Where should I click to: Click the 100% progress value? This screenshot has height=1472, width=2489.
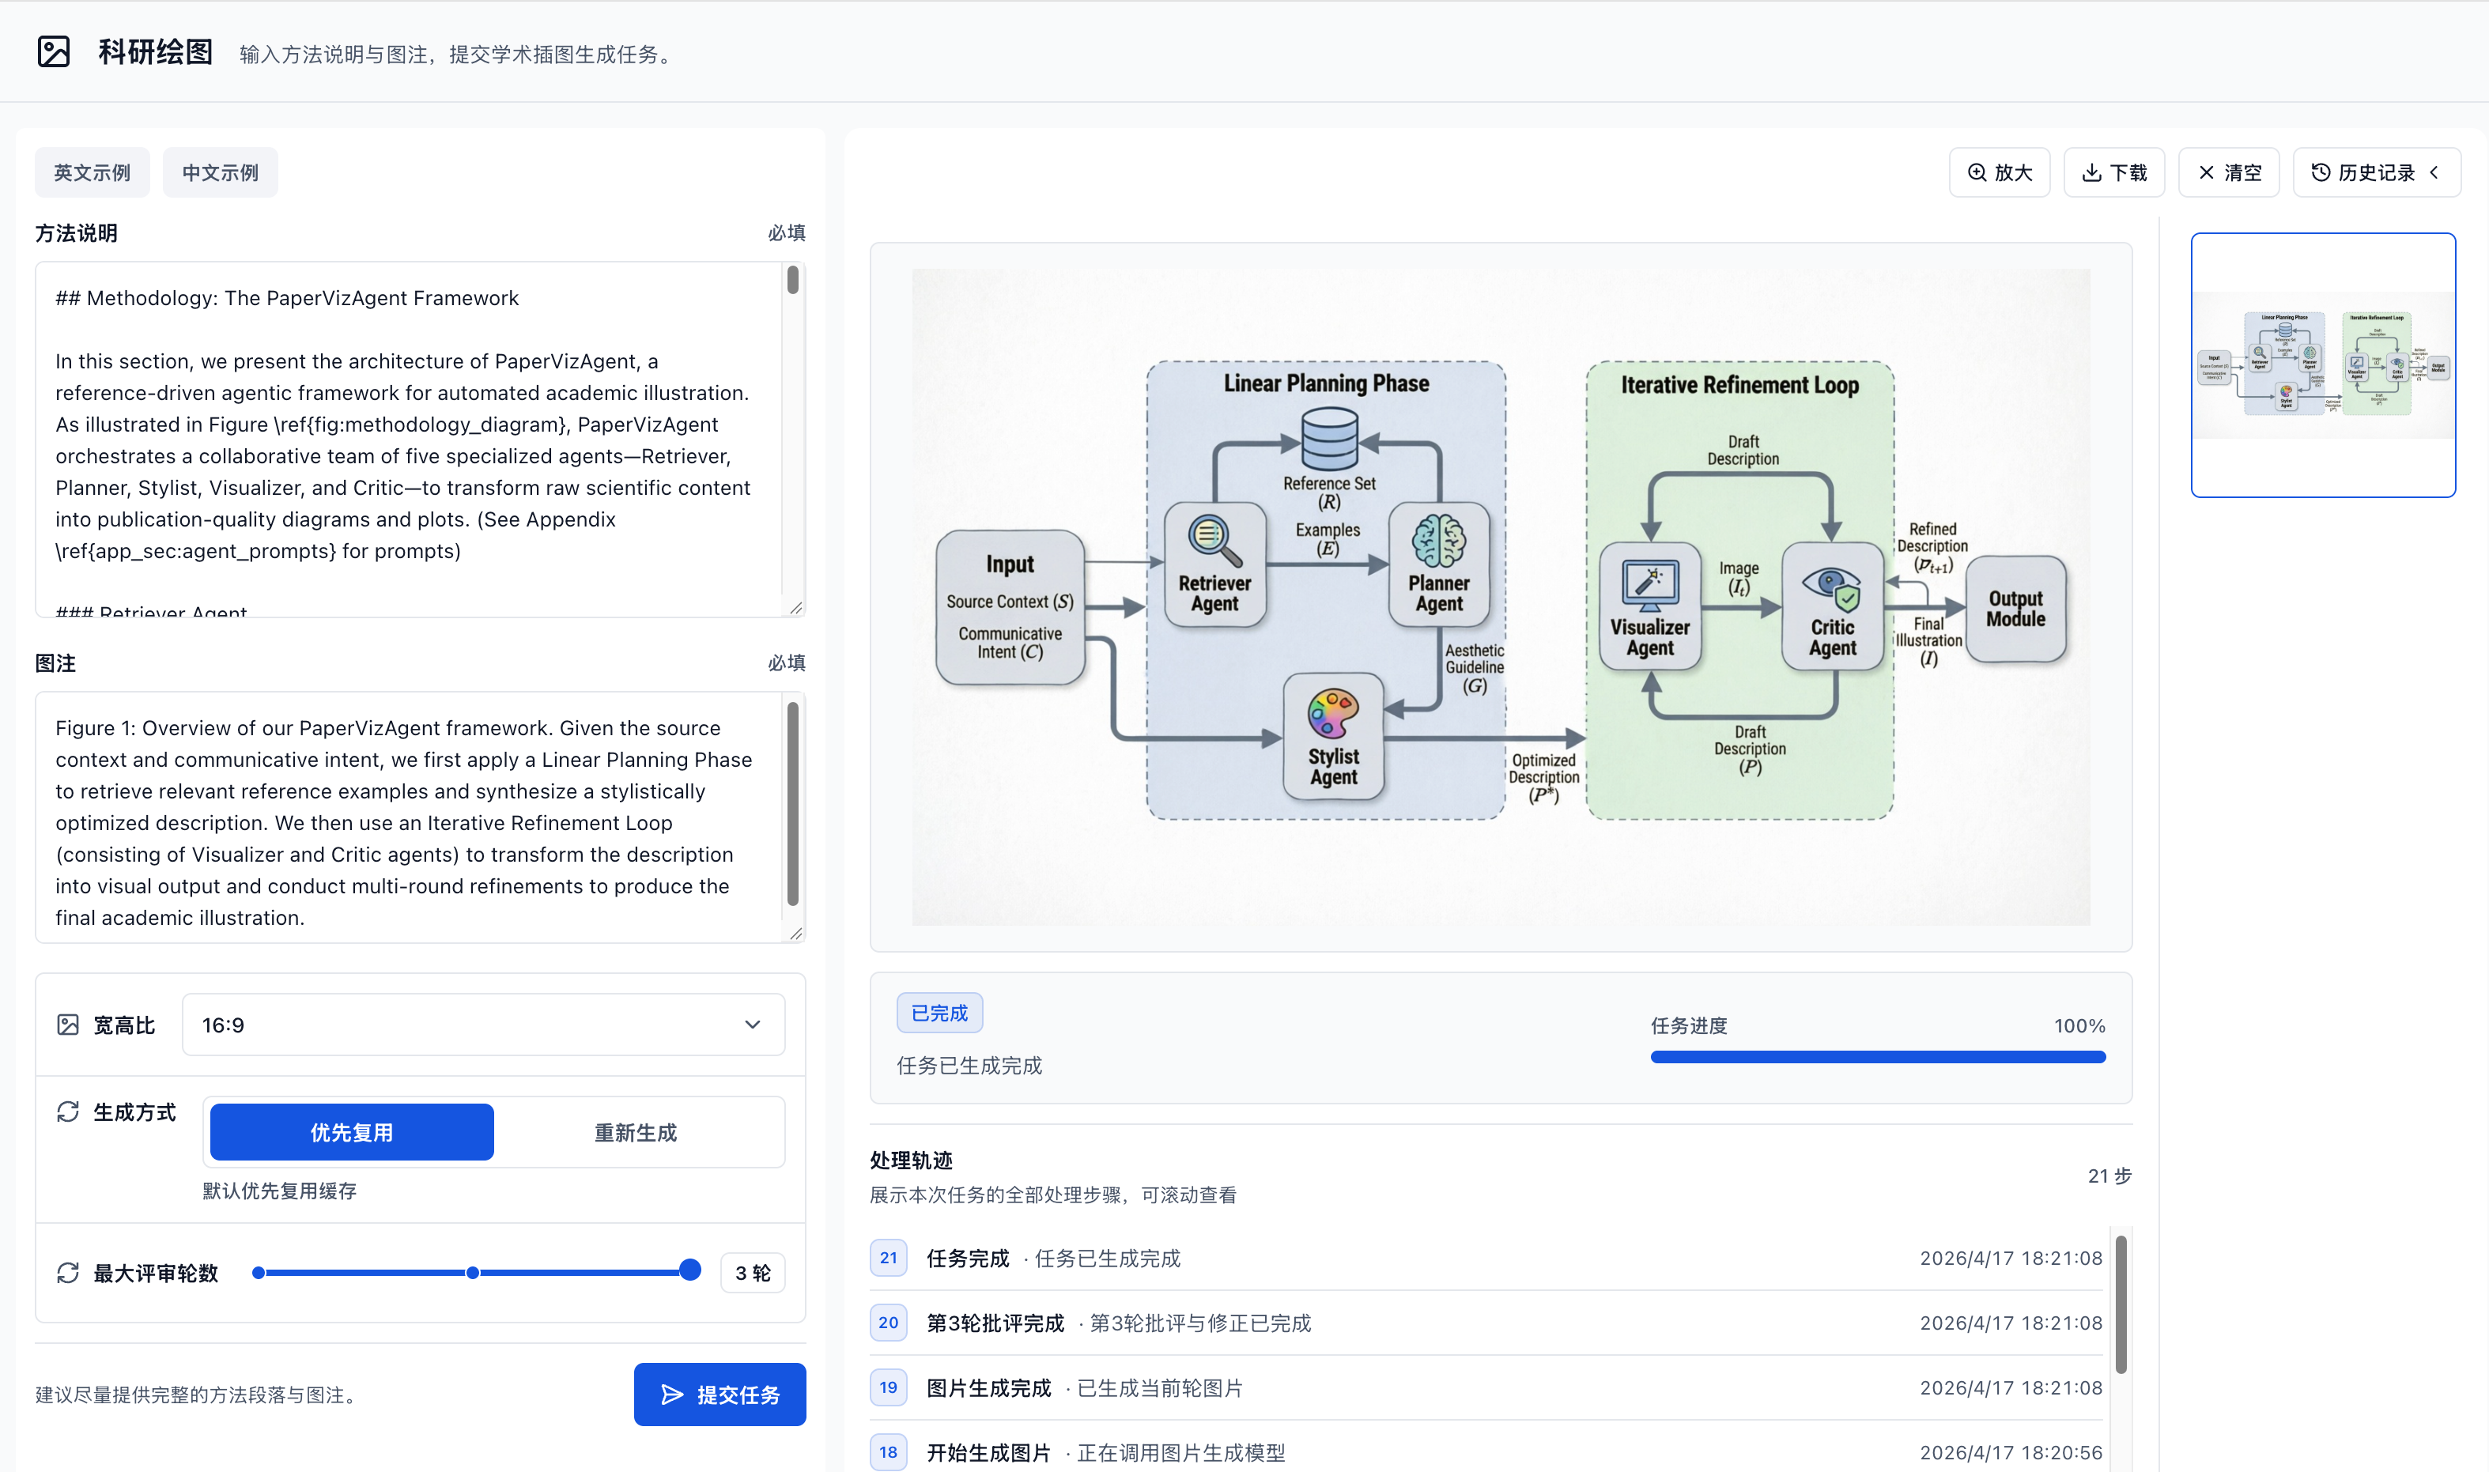tap(2079, 1025)
